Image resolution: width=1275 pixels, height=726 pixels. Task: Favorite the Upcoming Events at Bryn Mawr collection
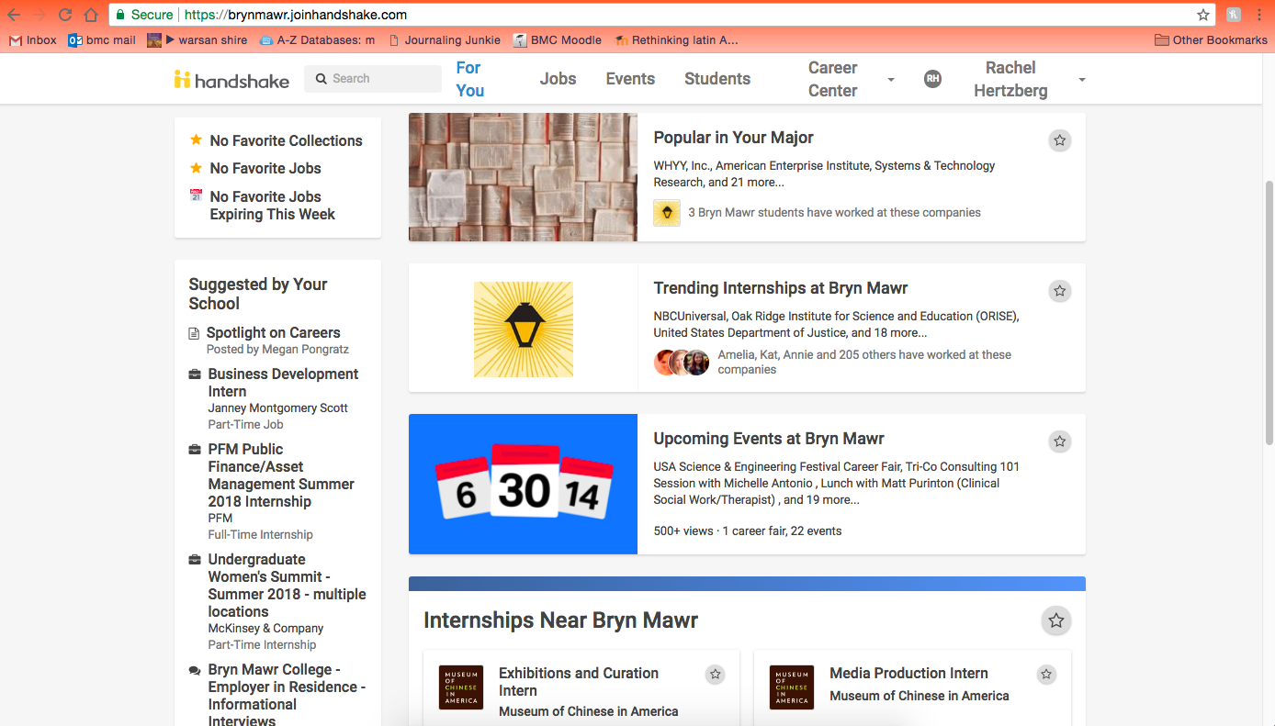[x=1059, y=441]
